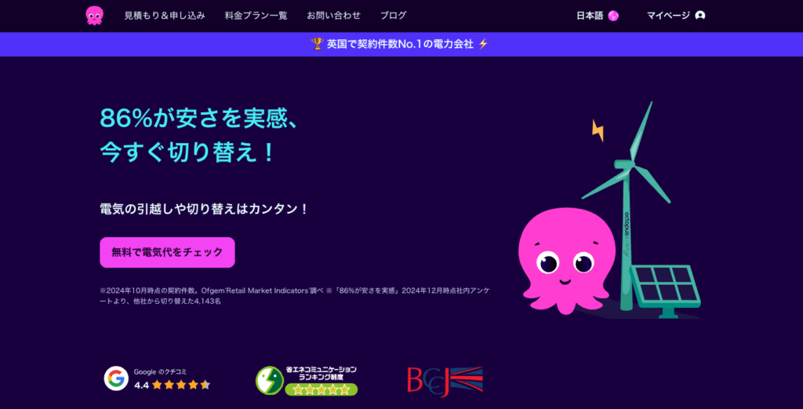Viewport: 803px width, 409px height.
Task: Select お問い合わせ in the top navigation
Action: [334, 16]
